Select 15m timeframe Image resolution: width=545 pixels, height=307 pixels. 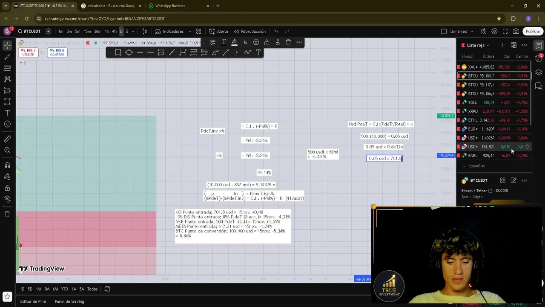point(87,31)
